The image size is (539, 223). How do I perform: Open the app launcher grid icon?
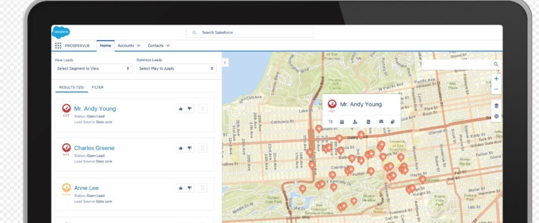58,46
